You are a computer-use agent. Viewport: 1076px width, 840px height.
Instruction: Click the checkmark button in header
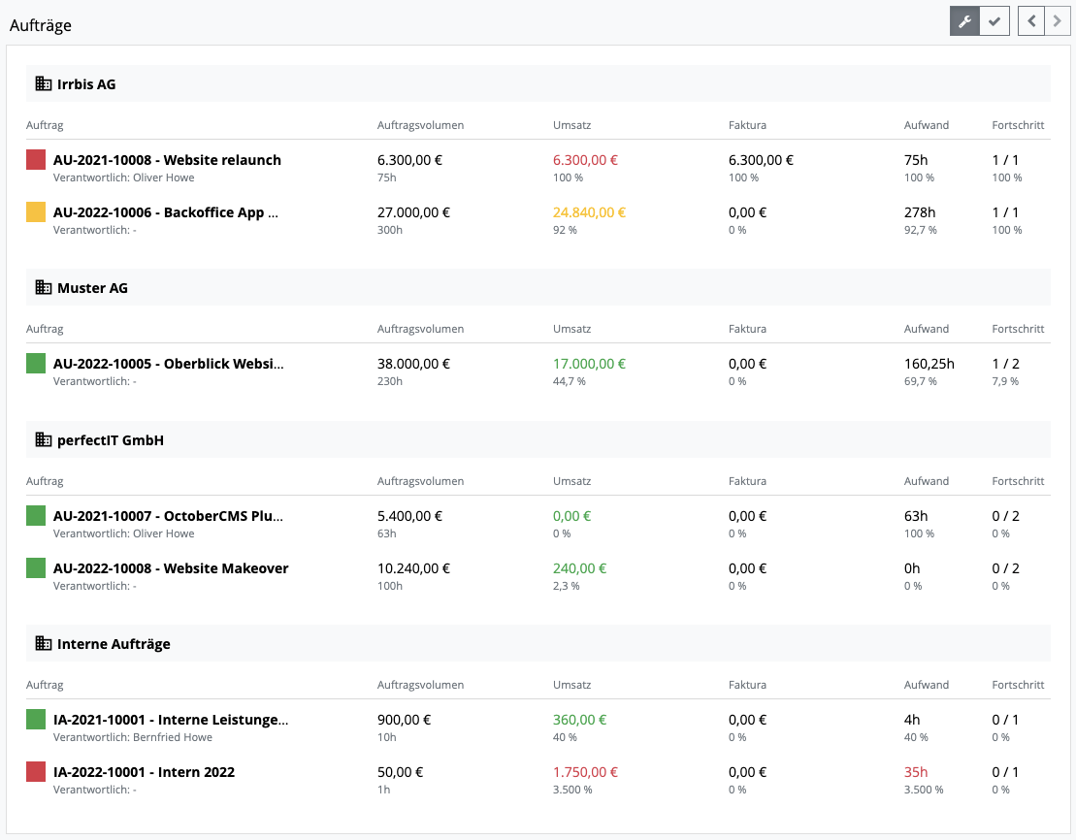[994, 21]
